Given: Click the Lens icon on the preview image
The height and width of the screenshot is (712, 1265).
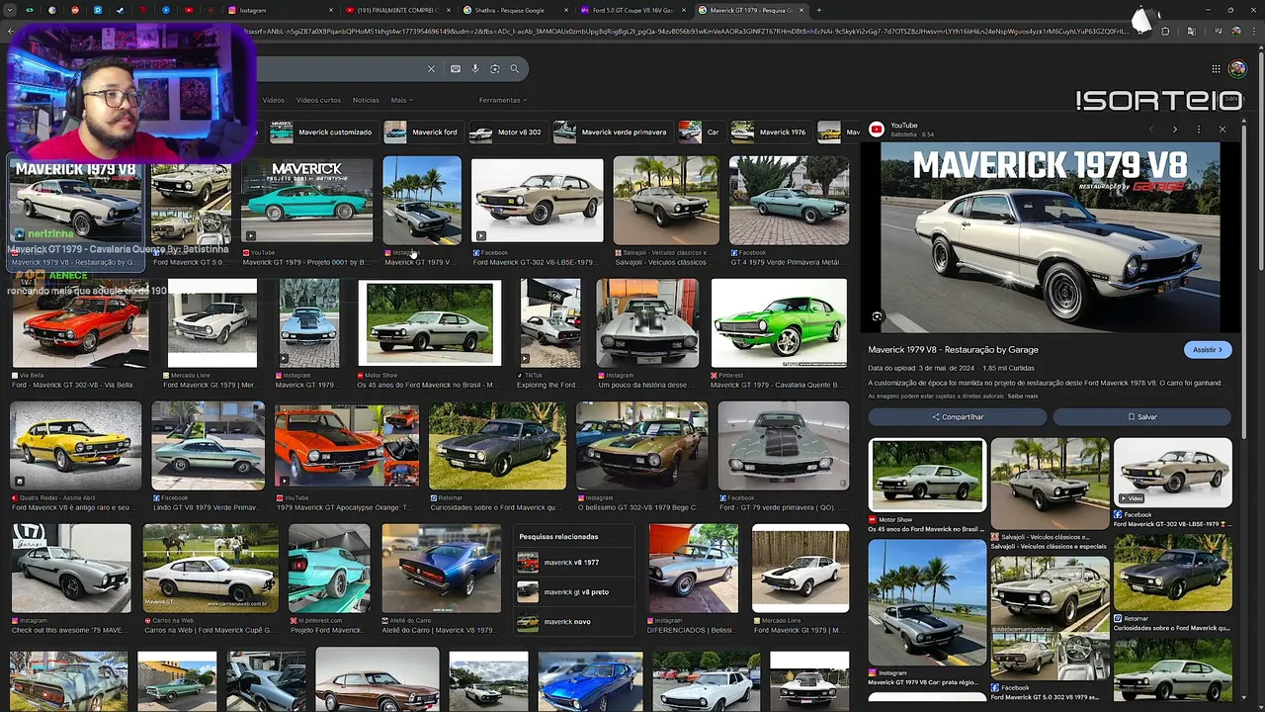Looking at the screenshot, I should click(x=877, y=316).
